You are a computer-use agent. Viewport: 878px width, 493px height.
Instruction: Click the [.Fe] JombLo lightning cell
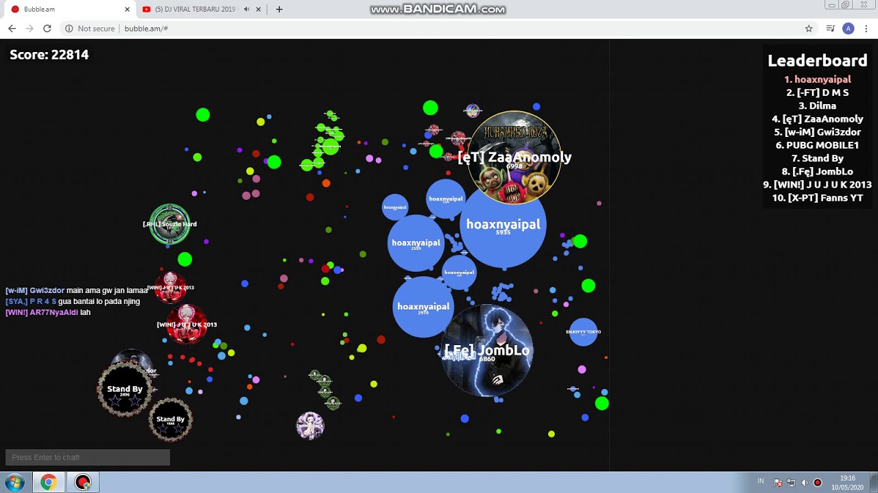[x=487, y=351]
